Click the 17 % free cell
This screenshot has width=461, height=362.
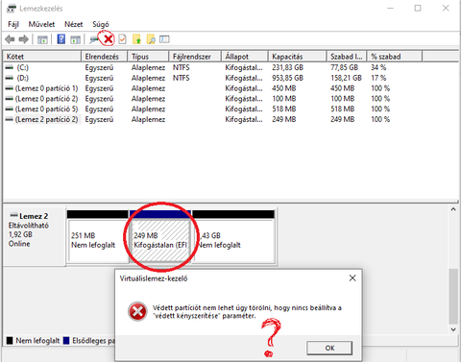coord(378,78)
